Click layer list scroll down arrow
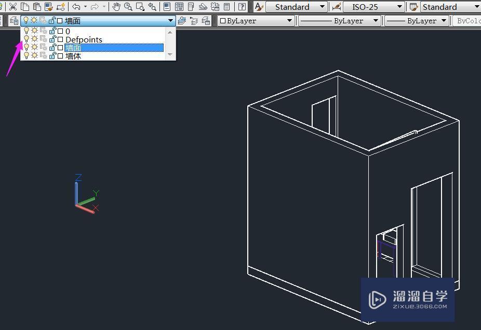This screenshot has height=330, width=481. coord(170,54)
